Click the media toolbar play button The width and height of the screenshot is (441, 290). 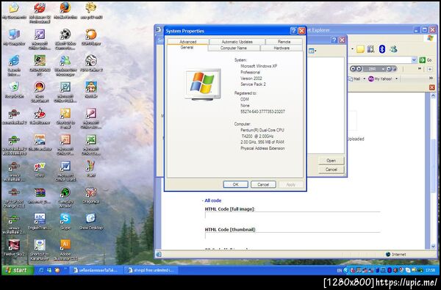359,69
